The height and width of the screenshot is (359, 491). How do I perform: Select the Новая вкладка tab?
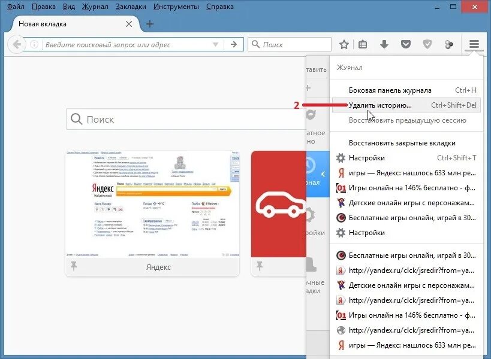(75, 24)
